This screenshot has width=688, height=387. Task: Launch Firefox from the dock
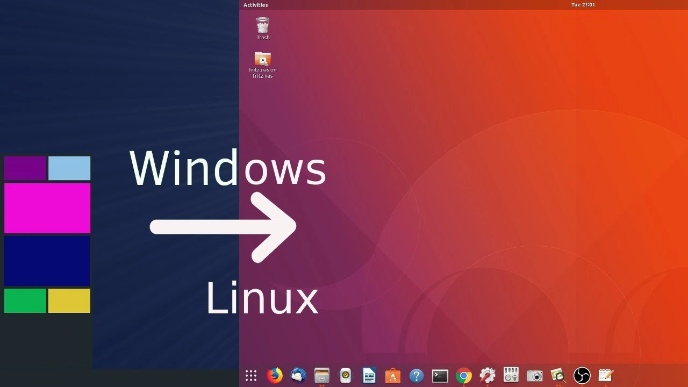275,375
